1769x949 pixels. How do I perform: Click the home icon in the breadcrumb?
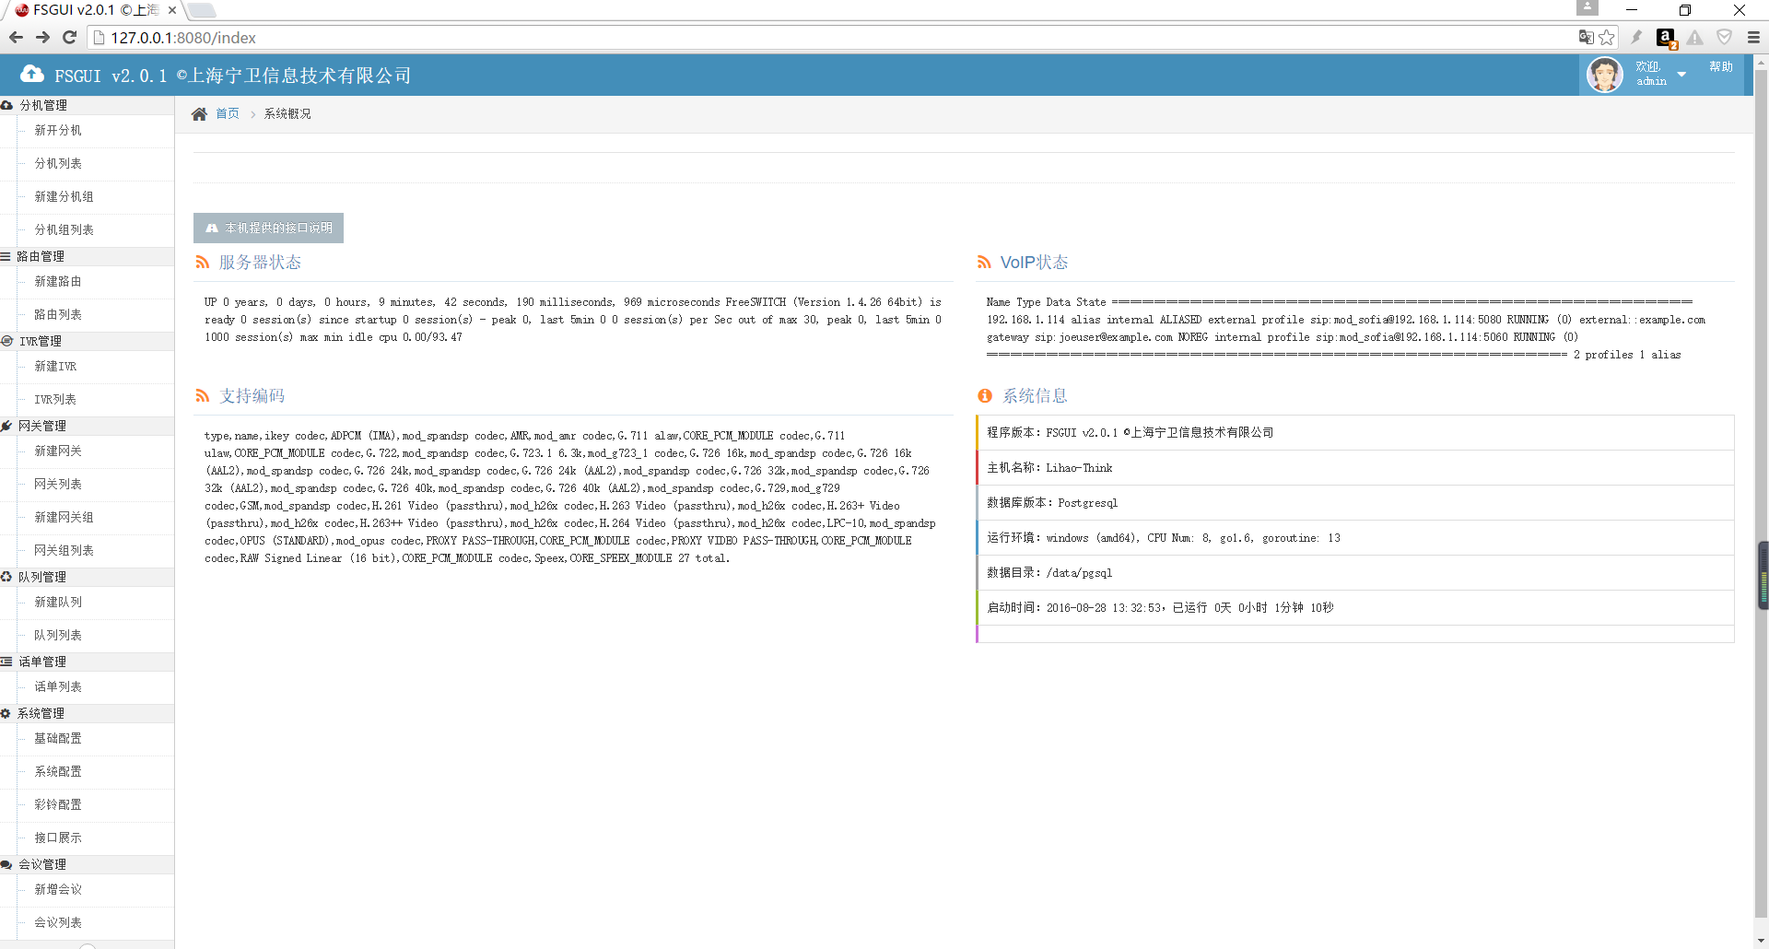(199, 114)
